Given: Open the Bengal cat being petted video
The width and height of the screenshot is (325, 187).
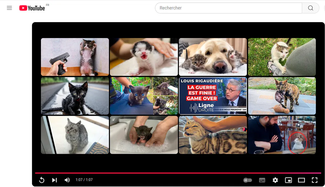Looking at the screenshot, I should click(213, 135).
